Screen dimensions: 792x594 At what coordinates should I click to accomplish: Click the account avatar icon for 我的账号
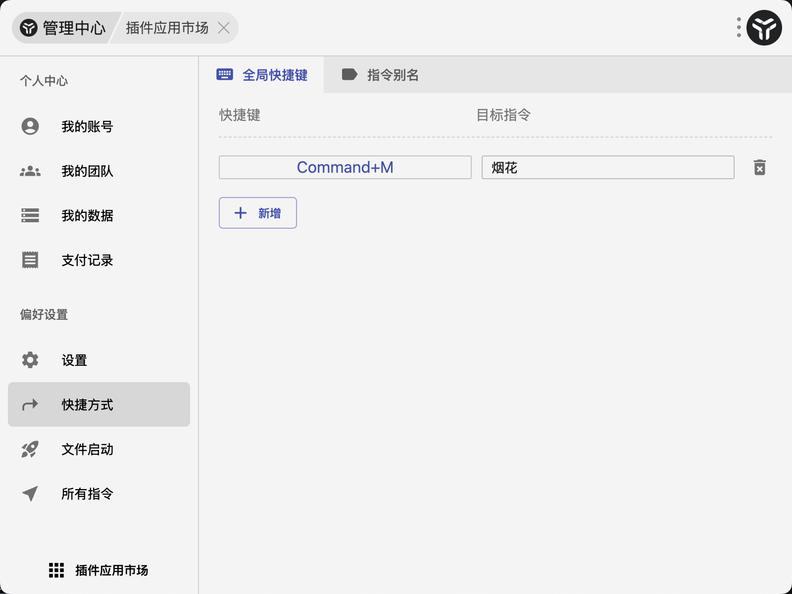pos(30,126)
